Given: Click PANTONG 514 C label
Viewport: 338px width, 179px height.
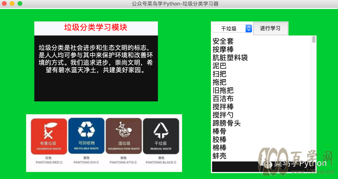Looking at the screenshot, I should coord(86,162).
